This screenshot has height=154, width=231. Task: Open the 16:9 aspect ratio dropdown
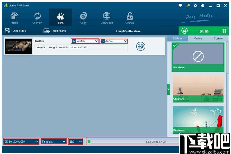tap(75, 142)
